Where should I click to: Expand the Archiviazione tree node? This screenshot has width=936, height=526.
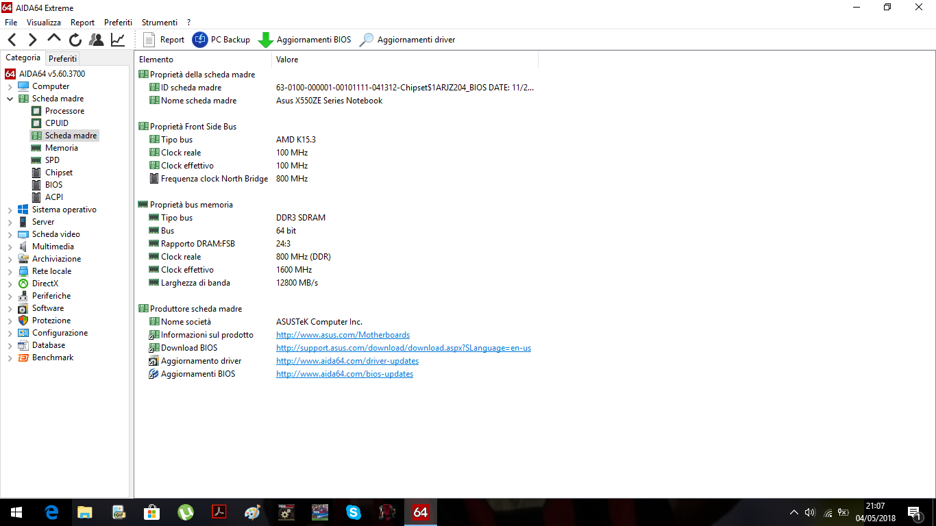click(10, 259)
